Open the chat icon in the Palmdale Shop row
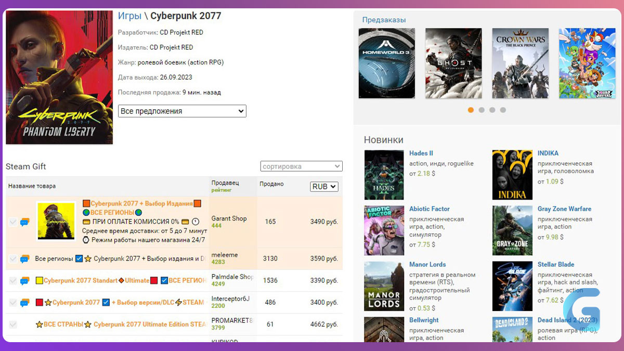 (24, 281)
